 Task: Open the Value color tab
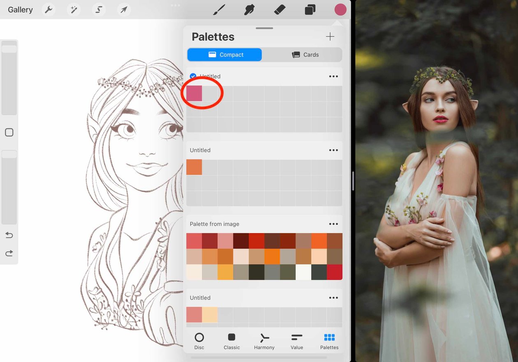(297, 341)
